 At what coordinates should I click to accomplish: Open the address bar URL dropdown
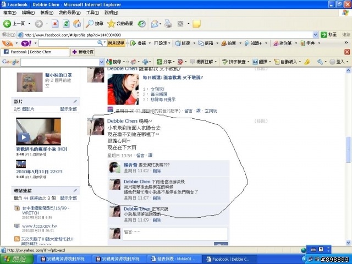[315, 35]
